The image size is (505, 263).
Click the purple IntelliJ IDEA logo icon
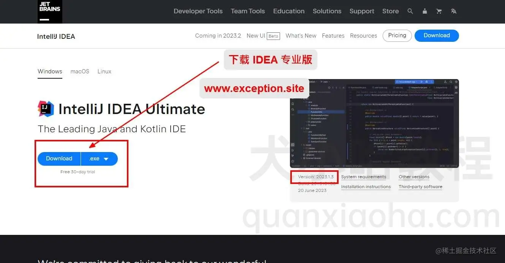click(x=46, y=109)
